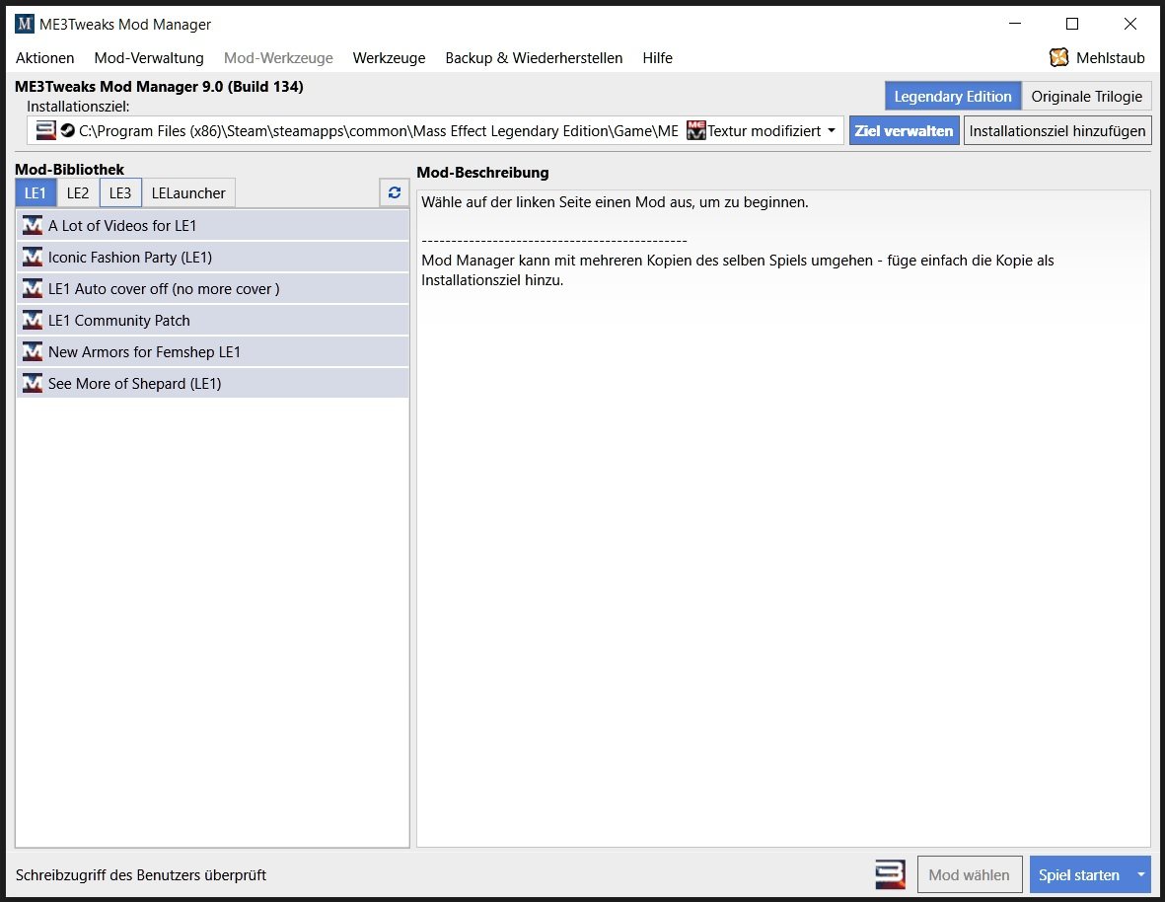Open the installation target dropdown arrow

(x=832, y=131)
